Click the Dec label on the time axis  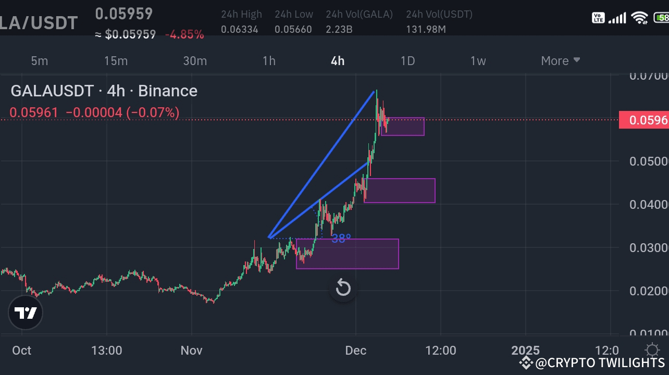(x=355, y=350)
